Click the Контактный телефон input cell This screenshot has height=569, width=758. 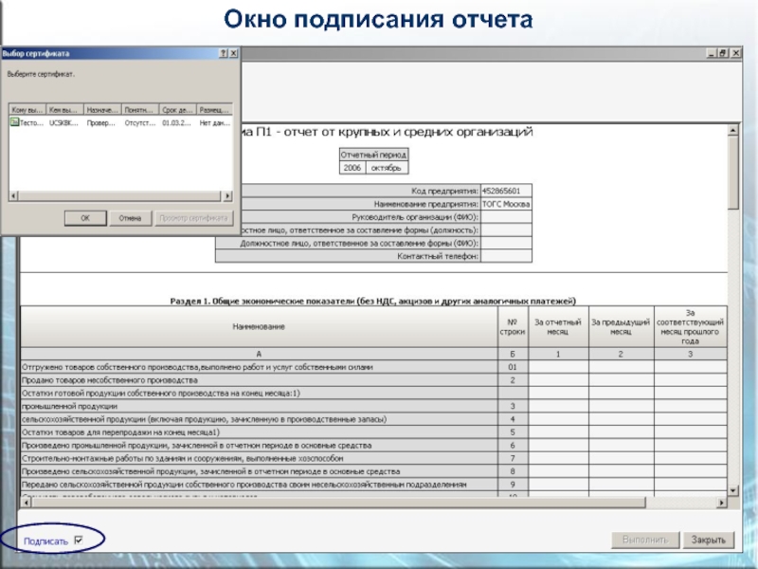click(506, 256)
